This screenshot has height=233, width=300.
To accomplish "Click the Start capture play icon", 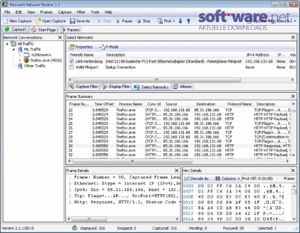I will (x=99, y=21).
